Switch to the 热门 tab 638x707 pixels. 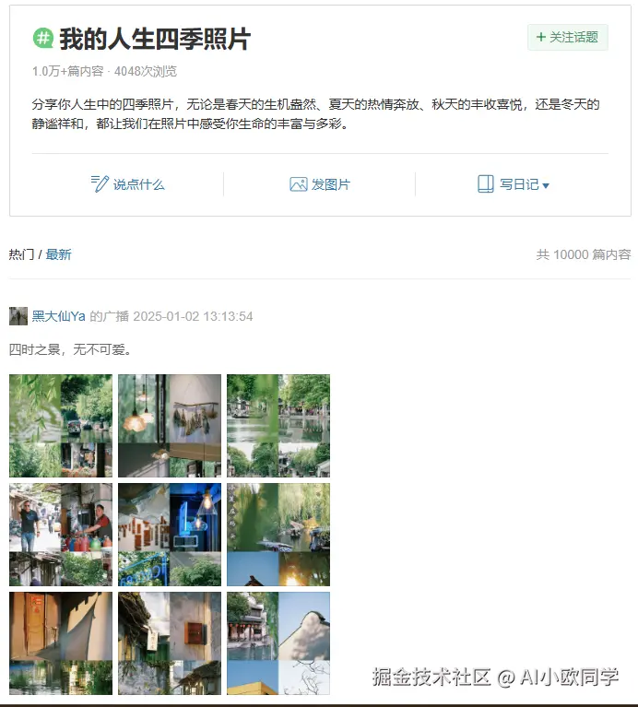[21, 254]
